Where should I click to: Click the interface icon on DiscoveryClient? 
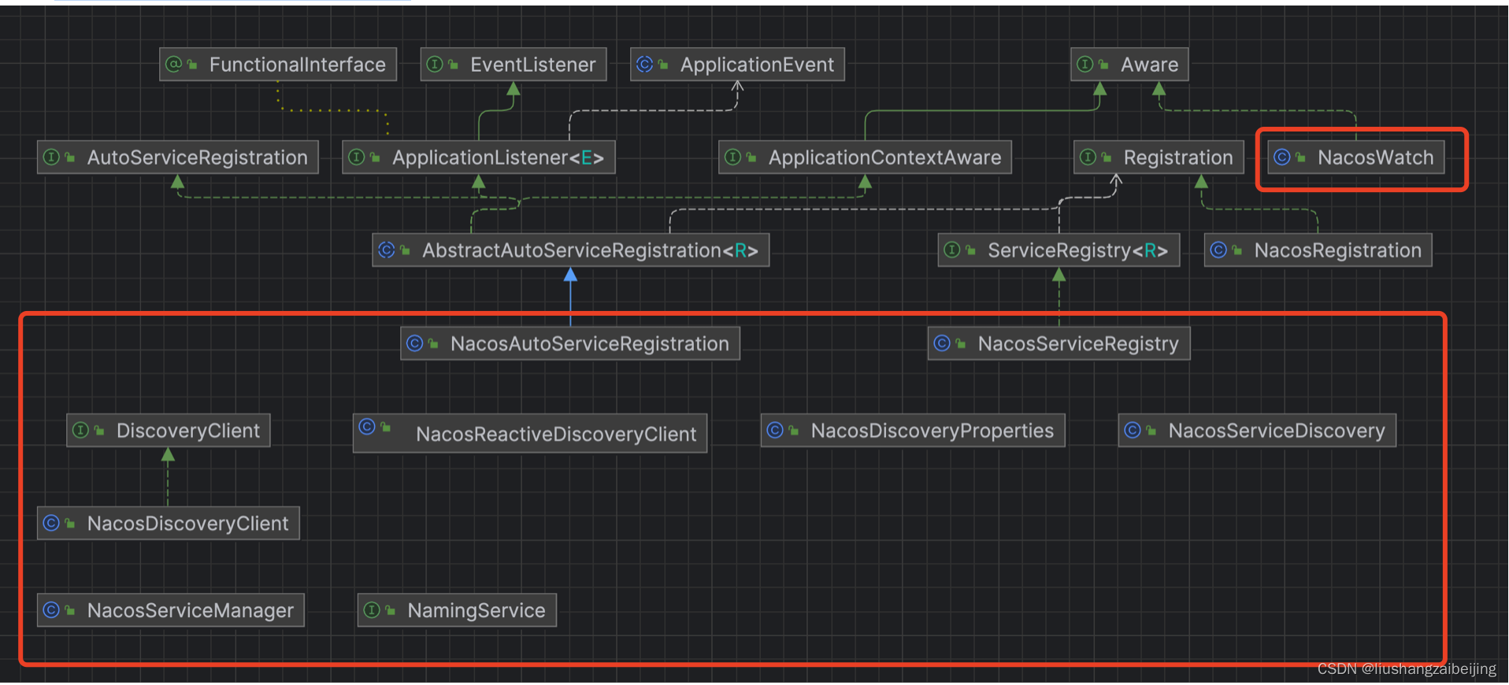81,430
